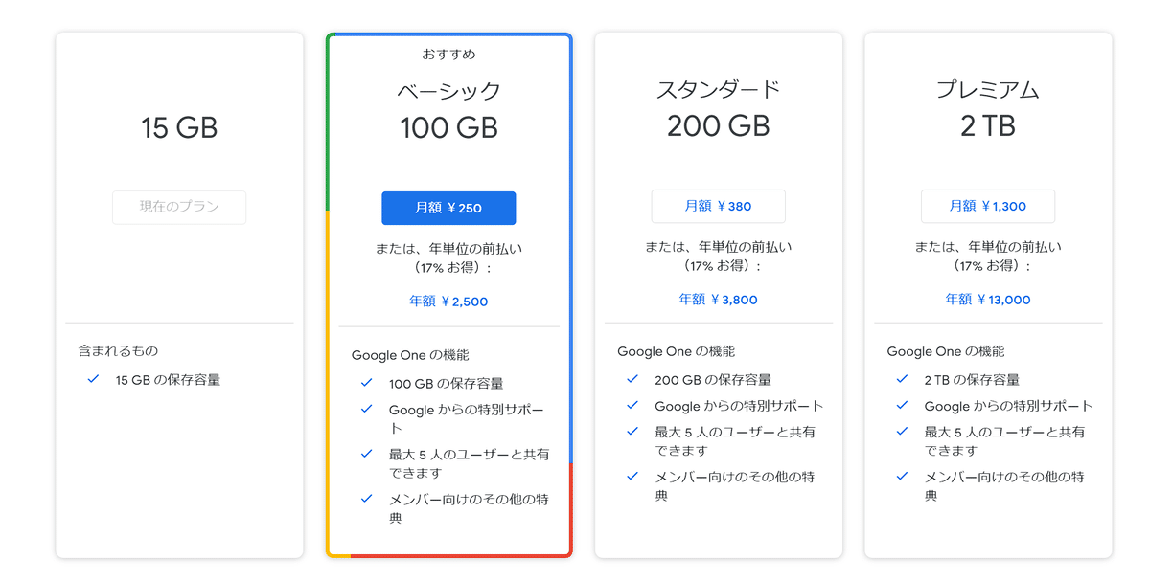Open the yearly 年額 ￥13,000 link
The width and height of the screenshot is (1150, 581).
tap(988, 300)
